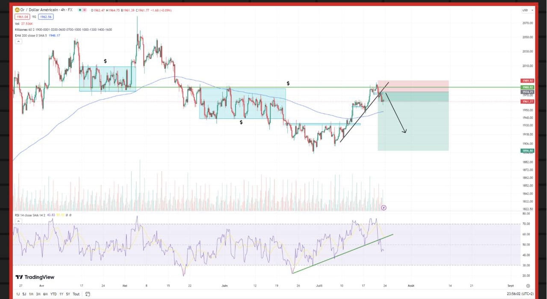Click the pink data-mode icon beside title
Screen dimensions: 547x299
click(x=85, y=10)
